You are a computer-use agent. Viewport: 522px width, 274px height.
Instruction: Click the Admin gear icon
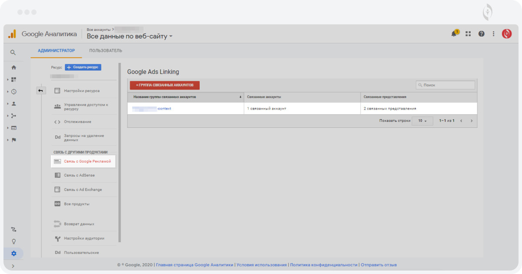pyautogui.click(x=13, y=254)
